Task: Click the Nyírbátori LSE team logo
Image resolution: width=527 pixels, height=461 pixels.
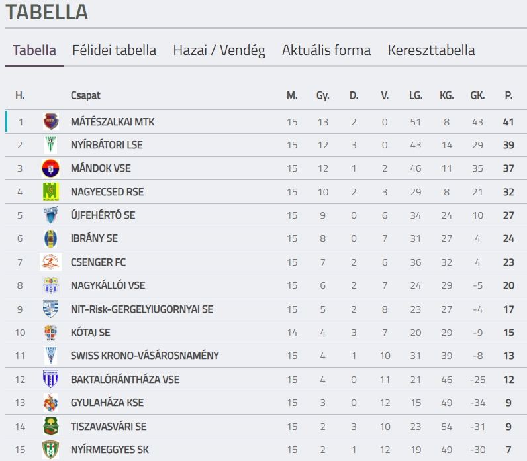Action: [51, 145]
